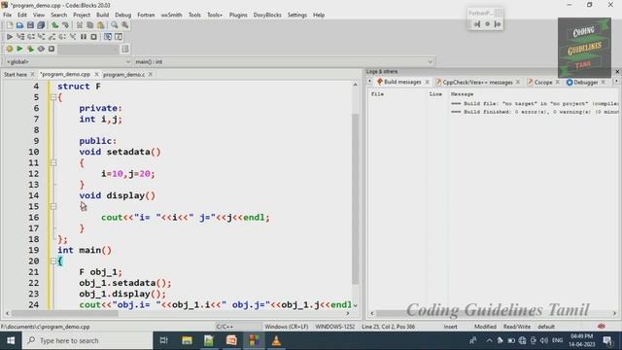Pause the debugger with the Break icon
This screenshot has width=622, height=350.
point(84,37)
